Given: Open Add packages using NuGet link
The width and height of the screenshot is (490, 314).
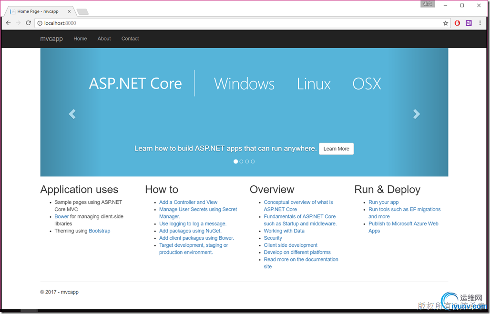Looking at the screenshot, I should click(190, 231).
